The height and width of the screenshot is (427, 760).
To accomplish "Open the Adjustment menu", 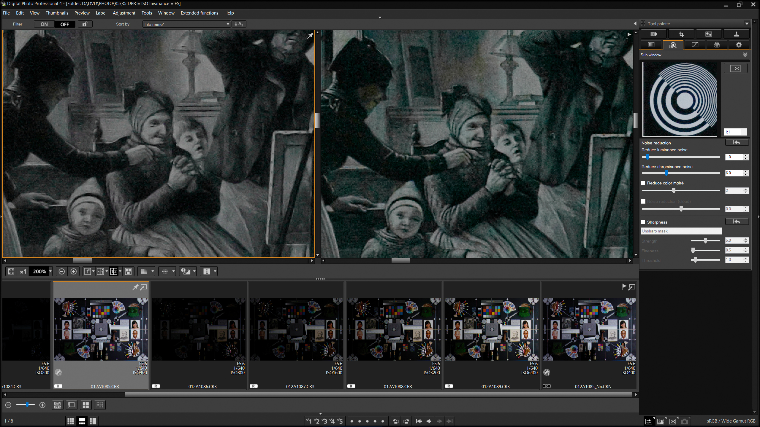I will click(x=124, y=13).
